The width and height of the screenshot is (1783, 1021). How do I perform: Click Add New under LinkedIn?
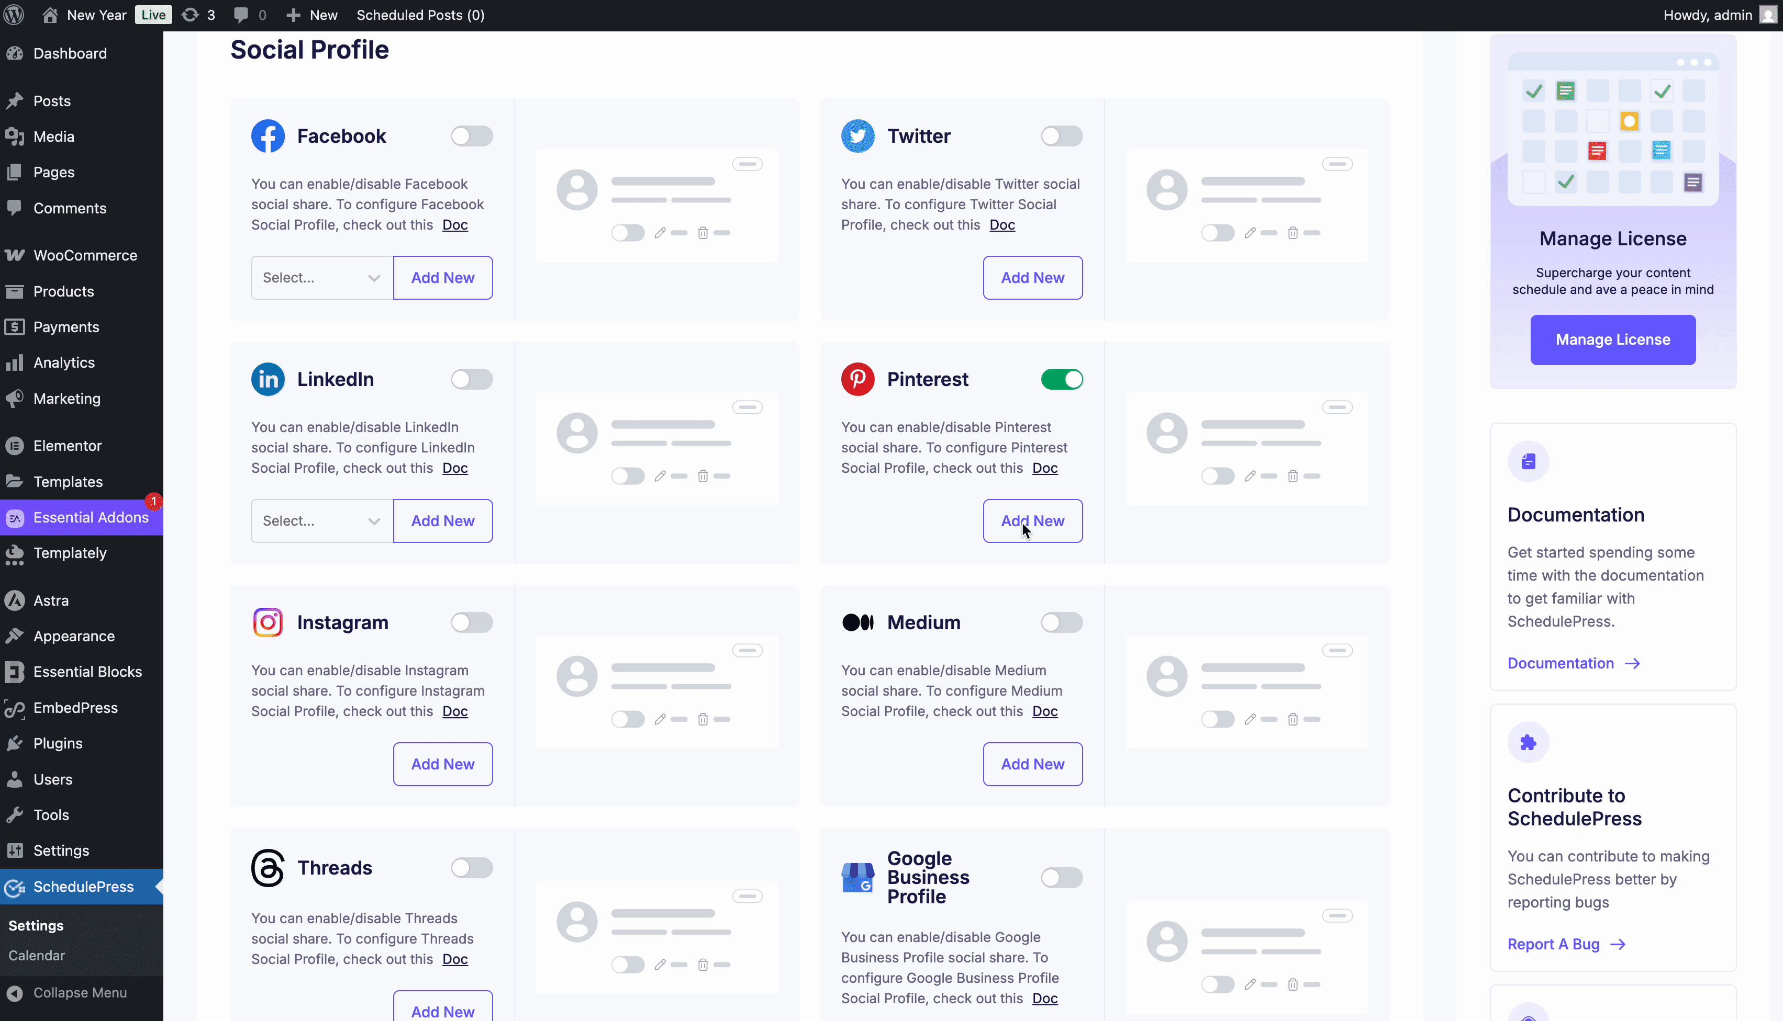tap(443, 521)
